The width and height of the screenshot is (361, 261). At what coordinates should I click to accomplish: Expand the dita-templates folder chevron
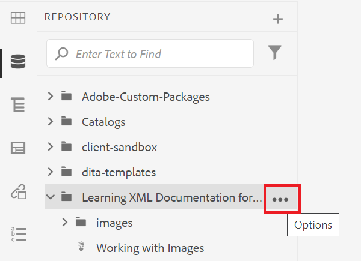click(x=51, y=172)
